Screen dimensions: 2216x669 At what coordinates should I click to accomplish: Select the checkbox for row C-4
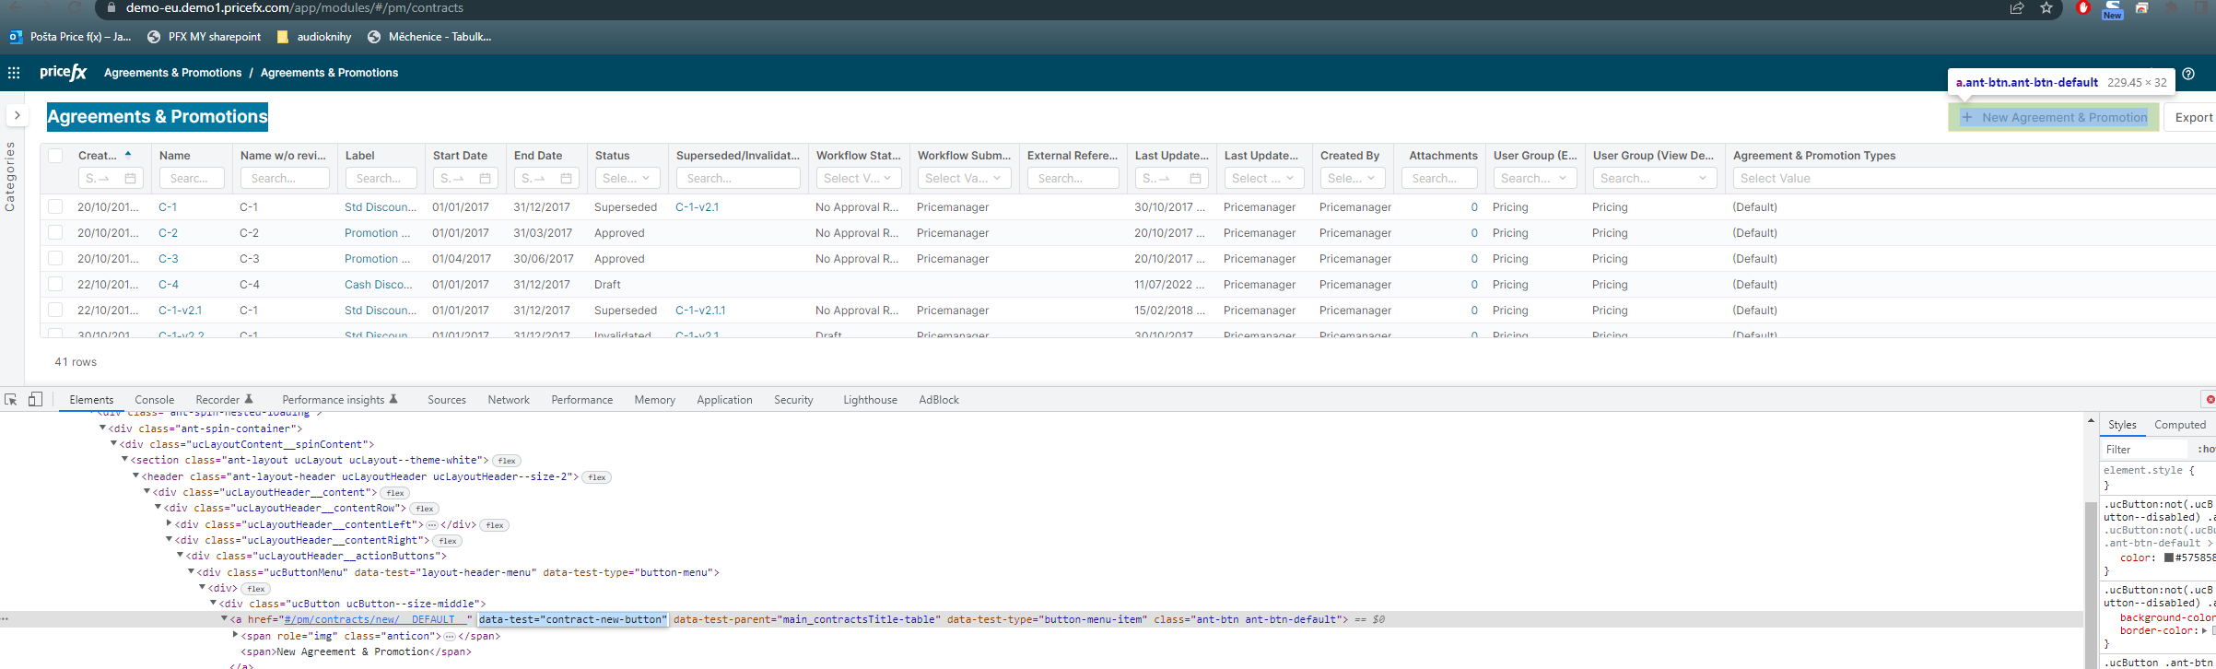(55, 285)
